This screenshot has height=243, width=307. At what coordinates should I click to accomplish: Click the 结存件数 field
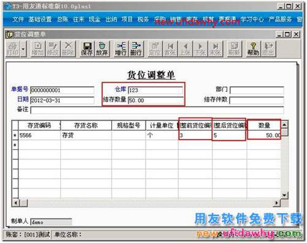click(x=257, y=100)
